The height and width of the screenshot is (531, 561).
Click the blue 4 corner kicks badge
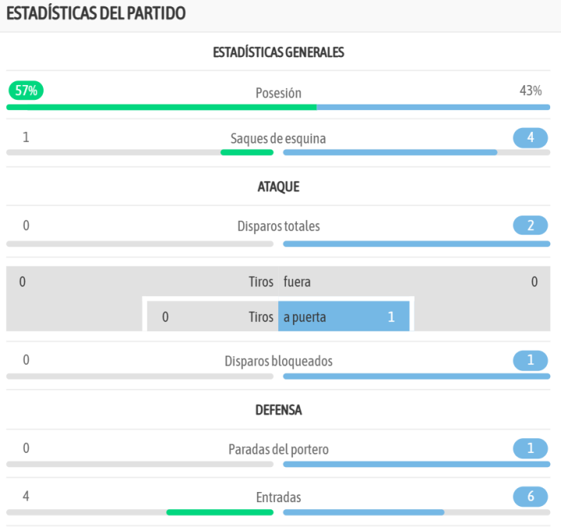(x=531, y=138)
